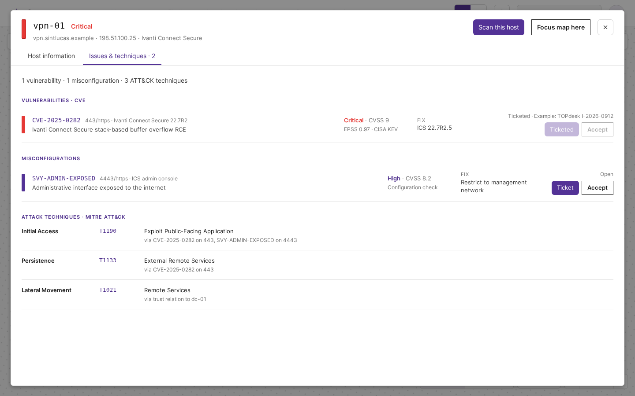Click the 'External Remote Services' technique name

[179, 261]
